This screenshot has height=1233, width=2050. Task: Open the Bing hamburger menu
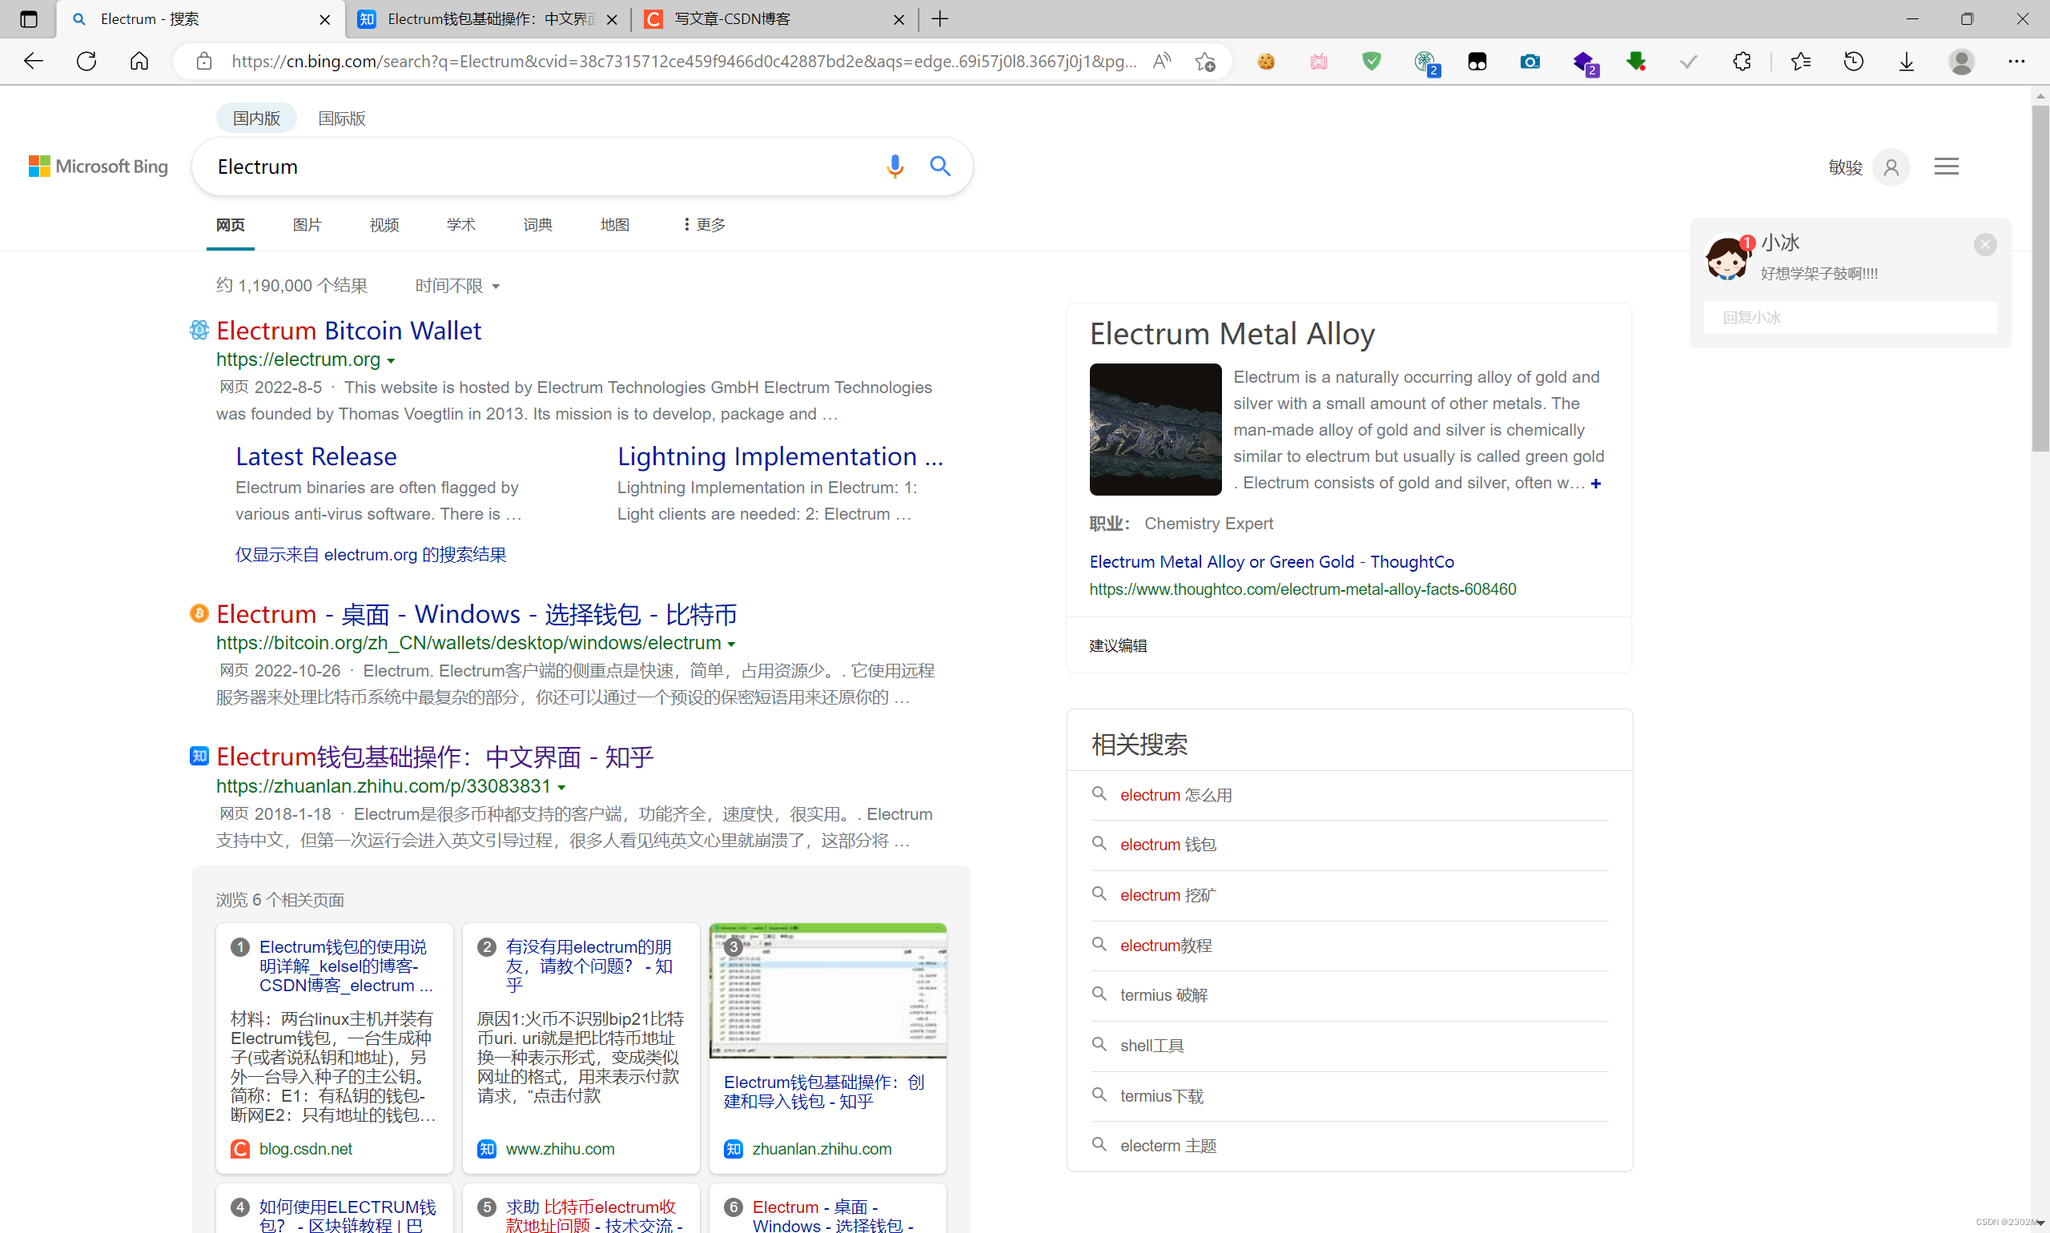[x=1946, y=167]
